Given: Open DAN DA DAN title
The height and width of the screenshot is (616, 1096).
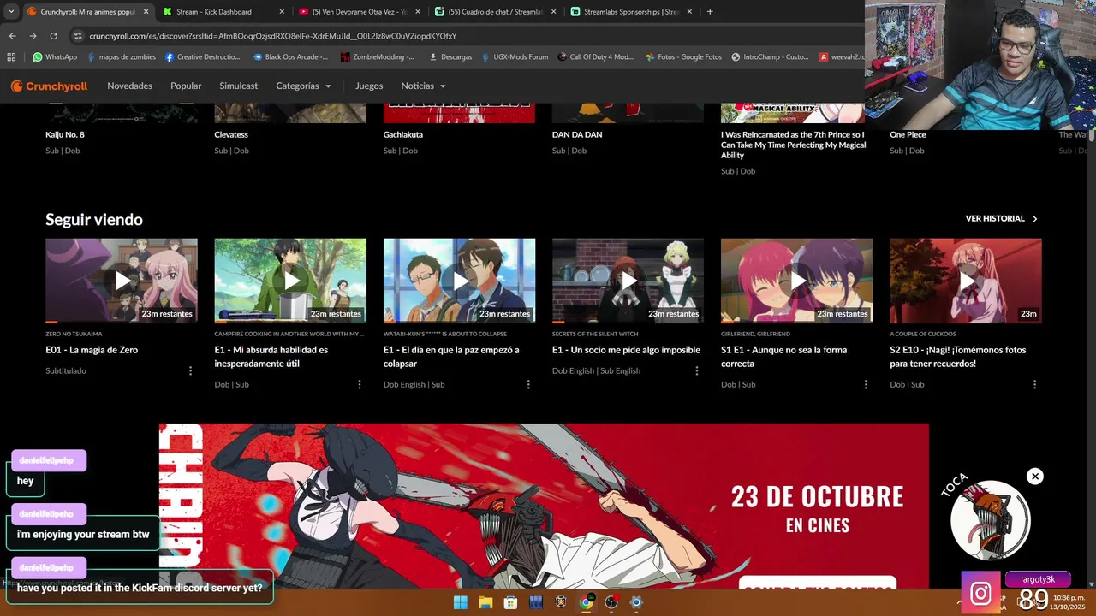Looking at the screenshot, I should 577,134.
